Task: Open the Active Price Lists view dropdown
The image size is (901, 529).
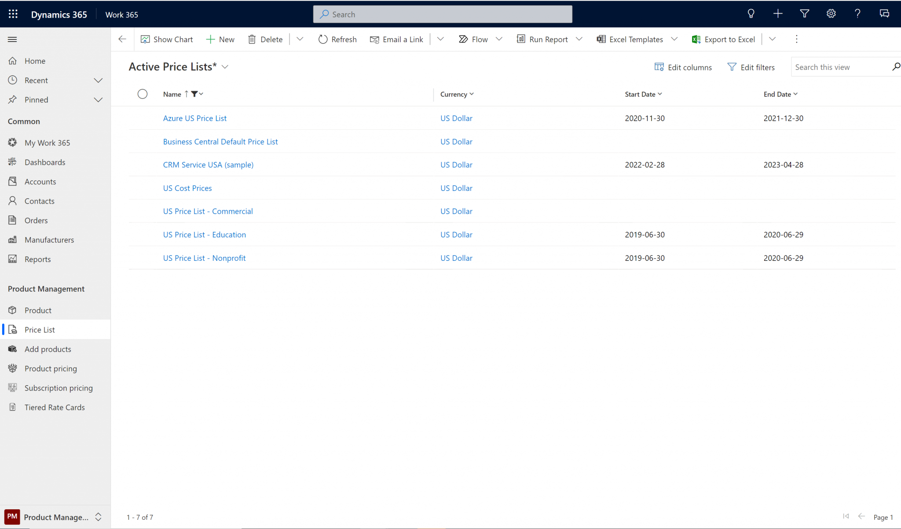Action: (225, 67)
